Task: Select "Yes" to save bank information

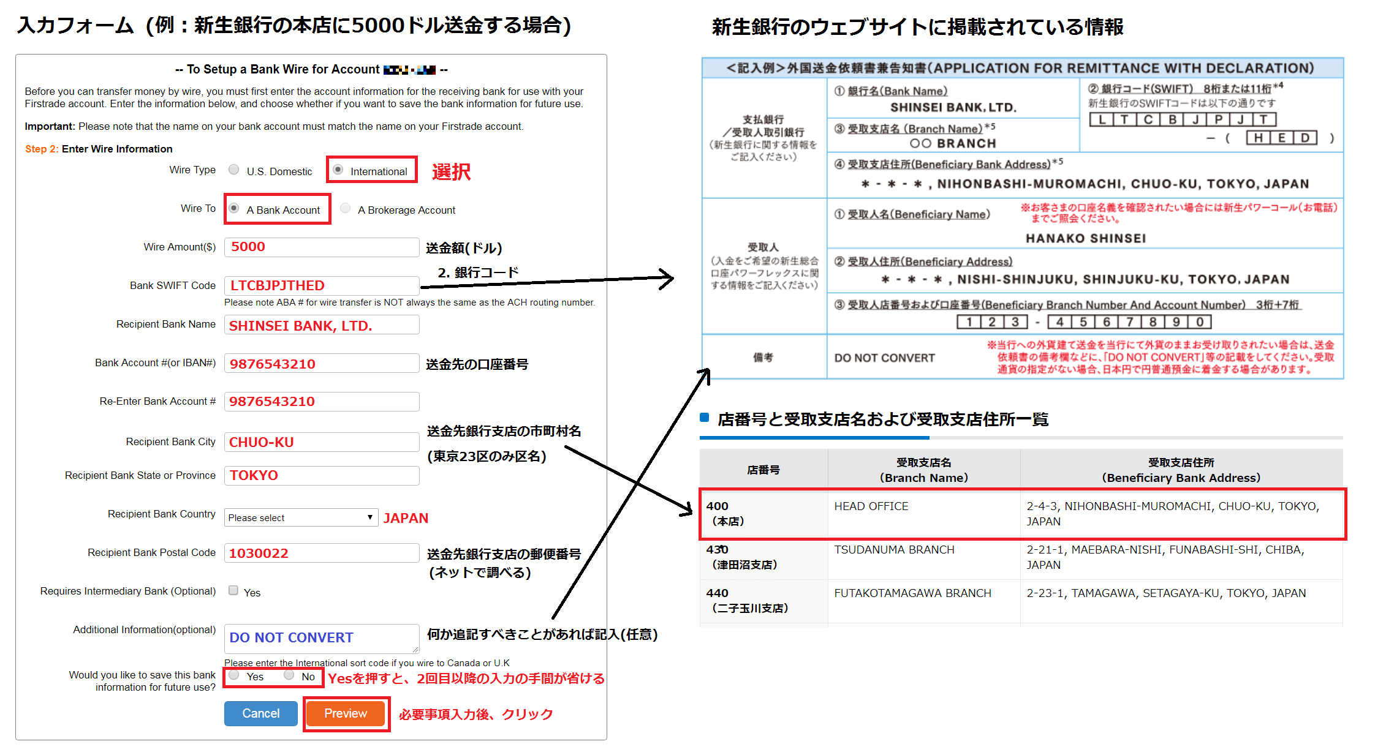Action: coord(233,675)
